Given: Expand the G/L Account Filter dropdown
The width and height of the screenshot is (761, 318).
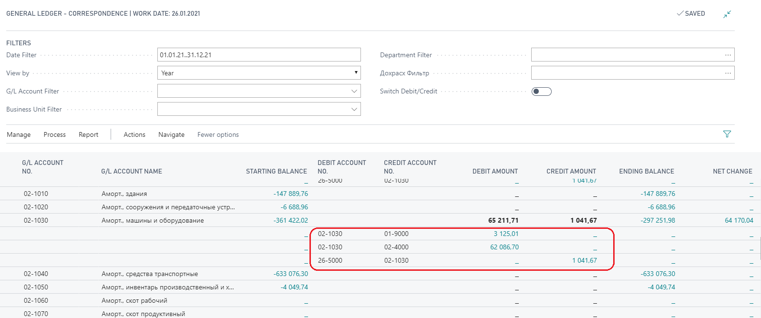Looking at the screenshot, I should pos(354,91).
